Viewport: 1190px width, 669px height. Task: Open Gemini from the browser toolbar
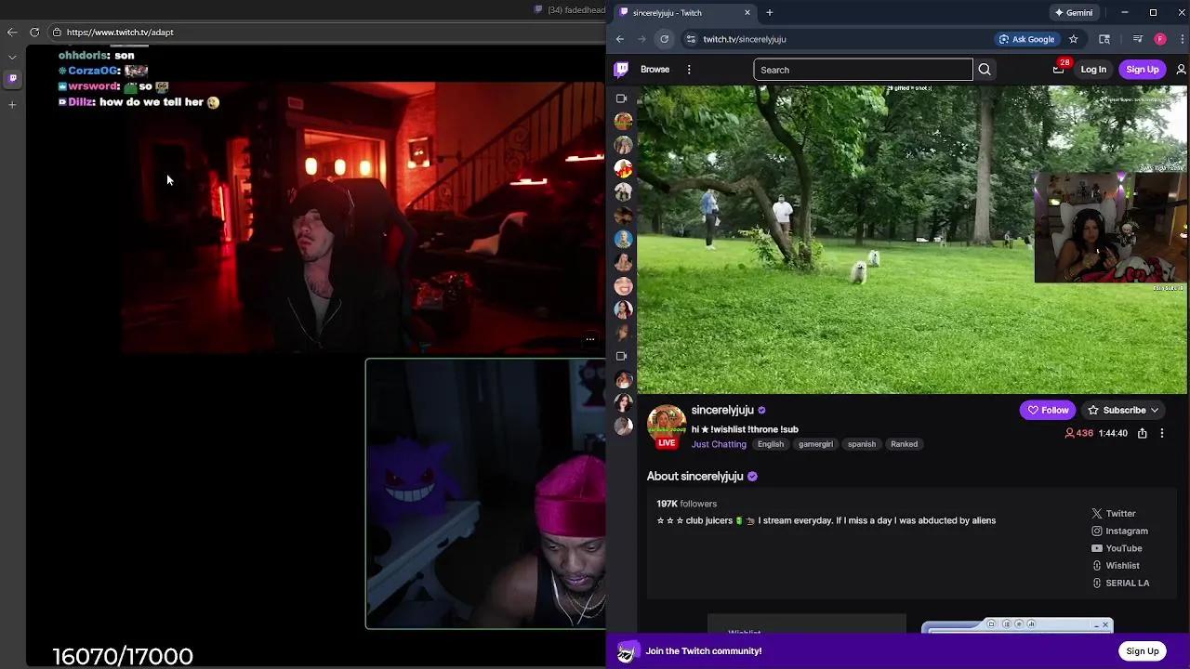coord(1074,12)
